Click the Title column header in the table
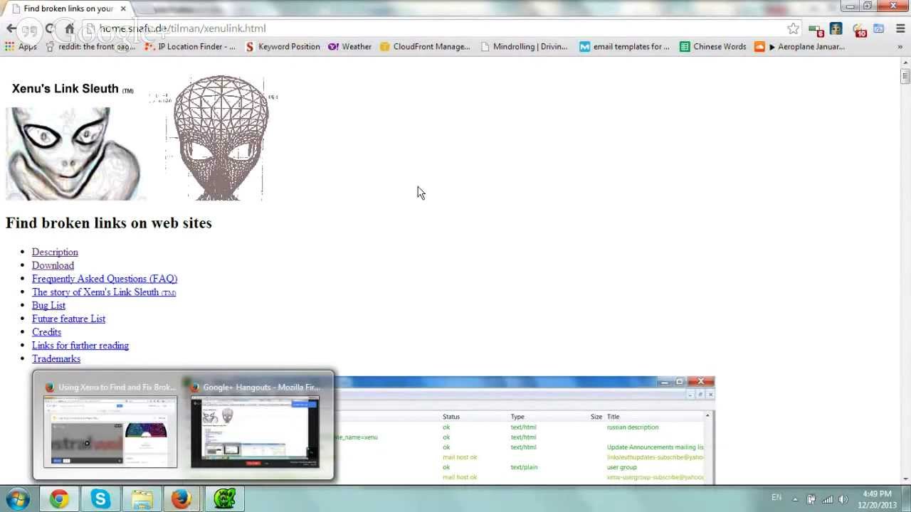 click(613, 417)
